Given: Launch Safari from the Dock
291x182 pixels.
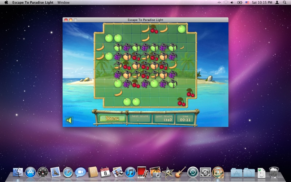Looking at the screenshot, I should 68,172.
